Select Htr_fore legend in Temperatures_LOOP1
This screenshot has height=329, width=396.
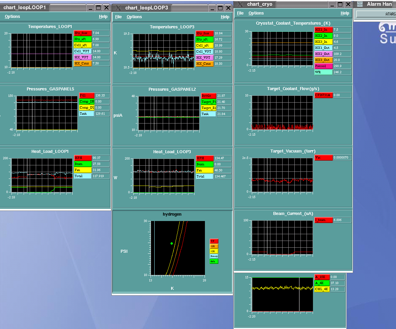click(x=83, y=33)
